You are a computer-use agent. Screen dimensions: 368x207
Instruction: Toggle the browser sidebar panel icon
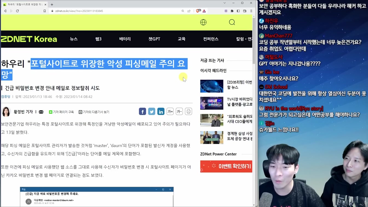point(238,11)
